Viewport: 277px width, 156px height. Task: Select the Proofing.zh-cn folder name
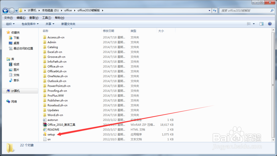[57, 91]
